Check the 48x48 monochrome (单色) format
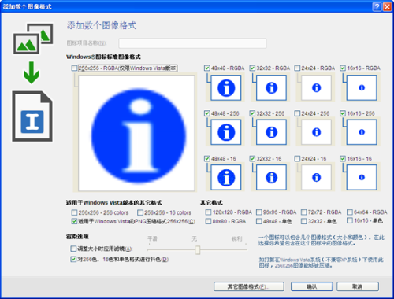The width and height of the screenshot is (394, 299). click(259, 221)
